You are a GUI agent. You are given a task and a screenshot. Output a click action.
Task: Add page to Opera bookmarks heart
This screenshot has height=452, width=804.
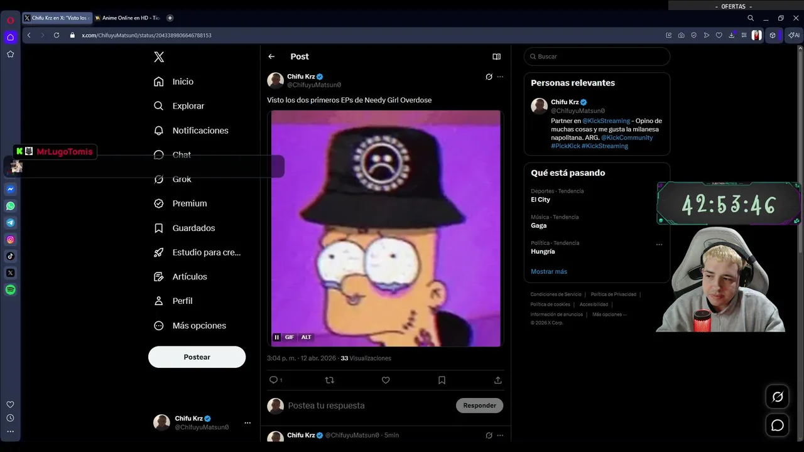(719, 35)
